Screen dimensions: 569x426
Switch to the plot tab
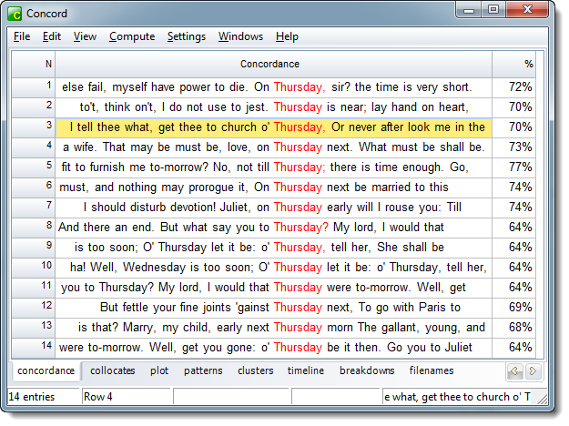[159, 370]
